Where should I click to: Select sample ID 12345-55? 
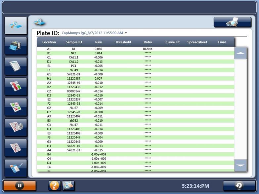(74, 104)
